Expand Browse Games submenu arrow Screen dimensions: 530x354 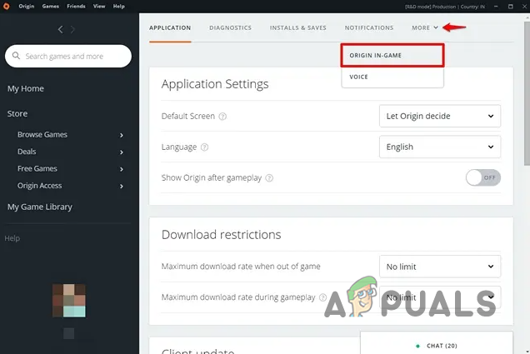tap(122, 135)
